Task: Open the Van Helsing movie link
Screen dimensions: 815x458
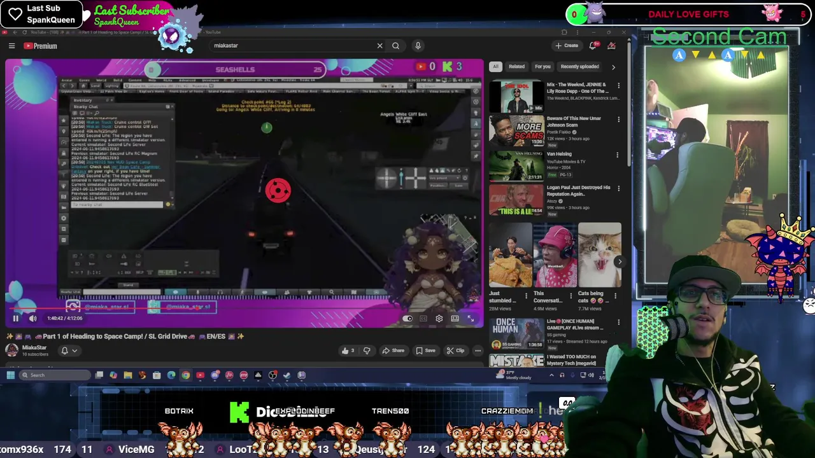Action: 559,154
